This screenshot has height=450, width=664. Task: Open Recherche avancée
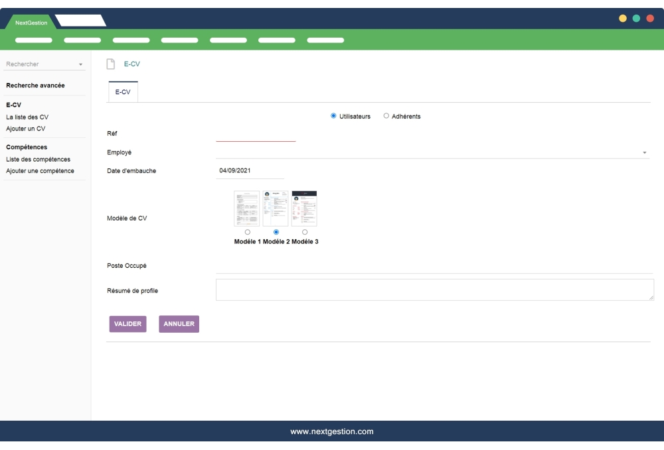pyautogui.click(x=34, y=85)
